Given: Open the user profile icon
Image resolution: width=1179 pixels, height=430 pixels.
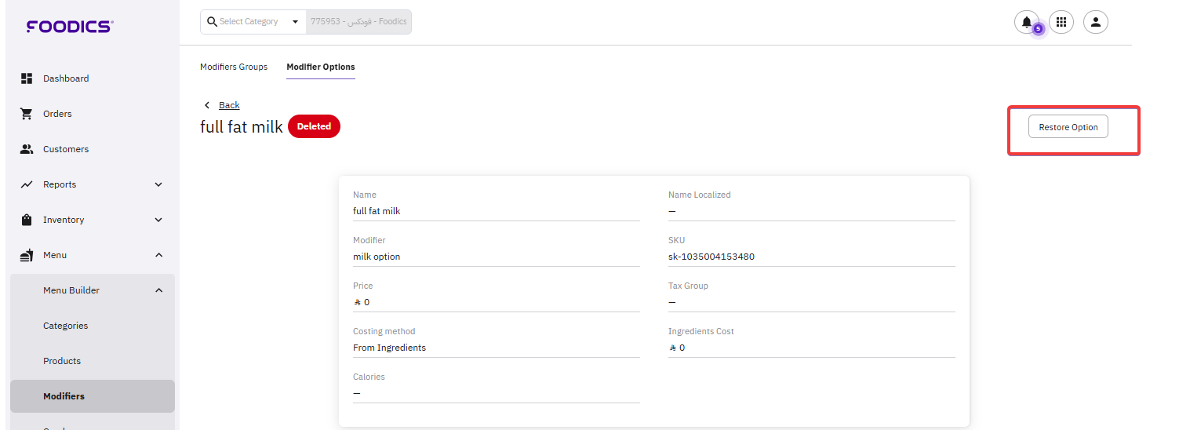Looking at the screenshot, I should pyautogui.click(x=1096, y=23).
